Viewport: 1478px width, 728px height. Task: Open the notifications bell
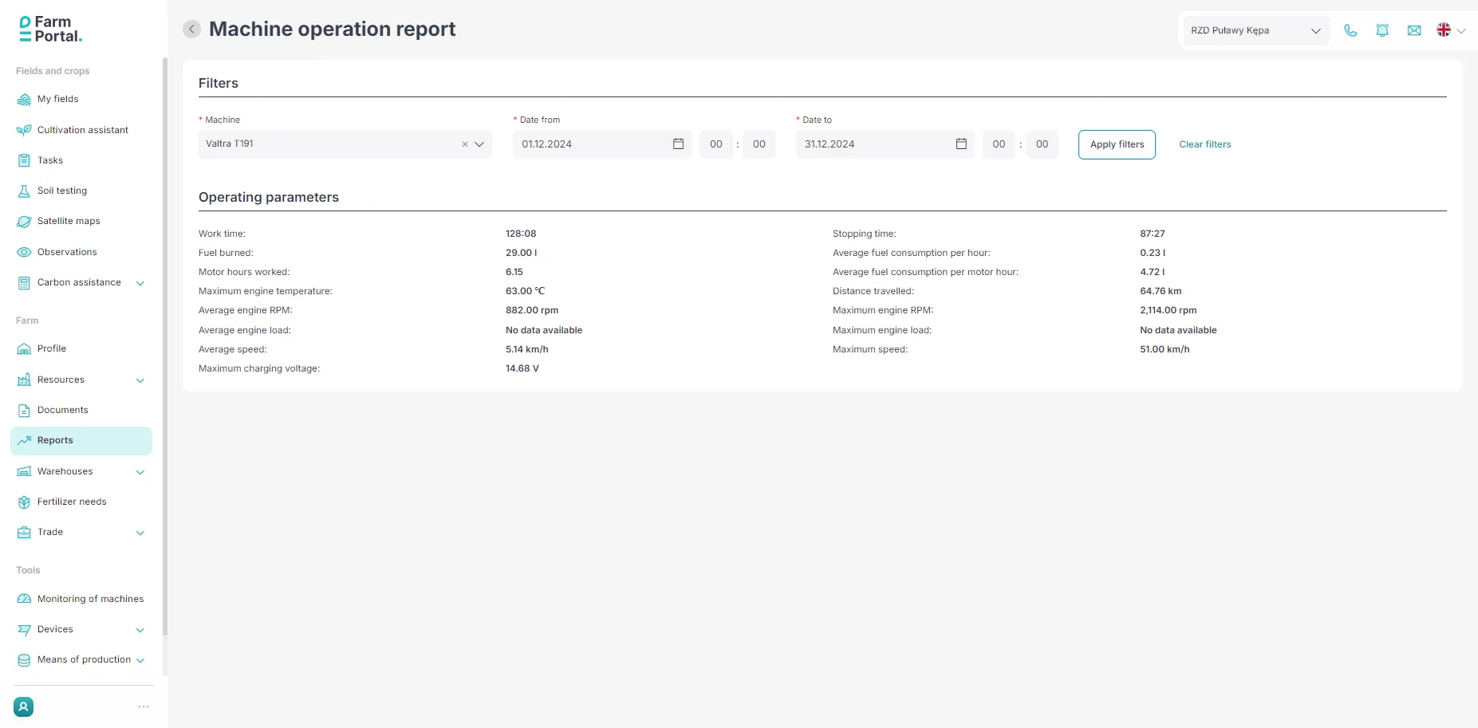pos(1382,30)
